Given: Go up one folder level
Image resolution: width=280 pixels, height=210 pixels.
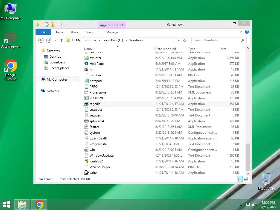Looking at the screenshot, I should coord(62,40).
